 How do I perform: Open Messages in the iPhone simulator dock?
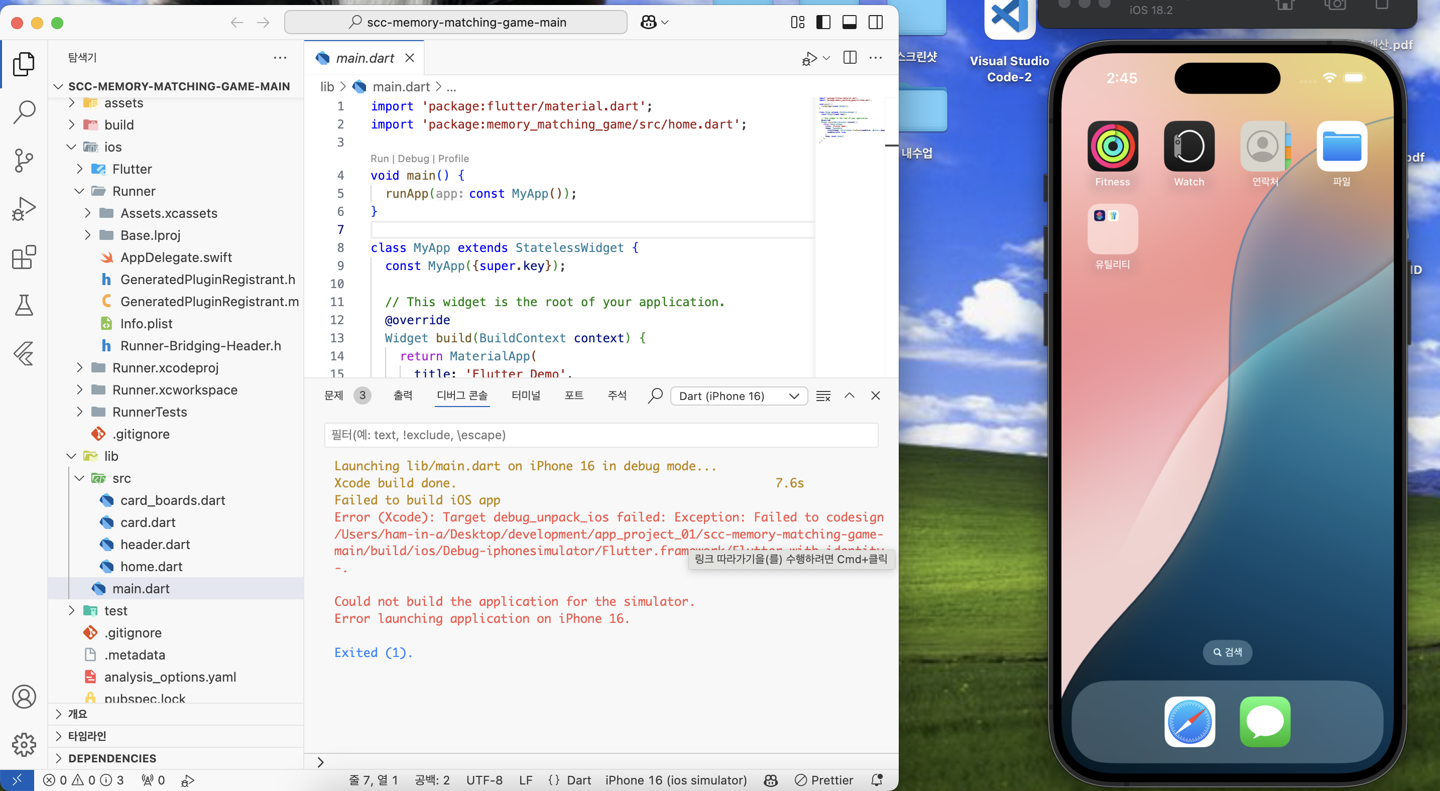click(1264, 721)
